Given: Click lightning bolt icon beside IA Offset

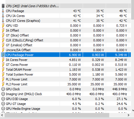Looking at the screenshot, I should pyautogui.click(x=3, y=30).
